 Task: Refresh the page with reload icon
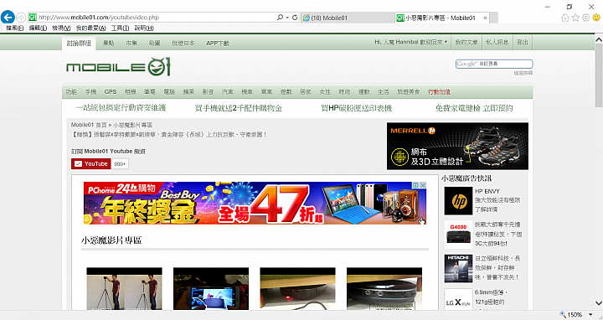click(x=295, y=18)
